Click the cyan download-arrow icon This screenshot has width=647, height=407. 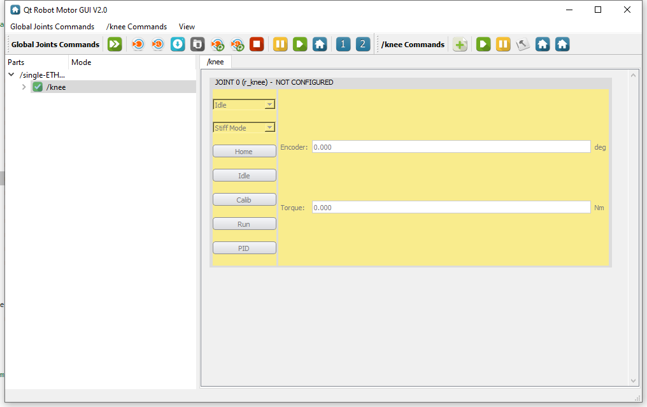pyautogui.click(x=178, y=44)
